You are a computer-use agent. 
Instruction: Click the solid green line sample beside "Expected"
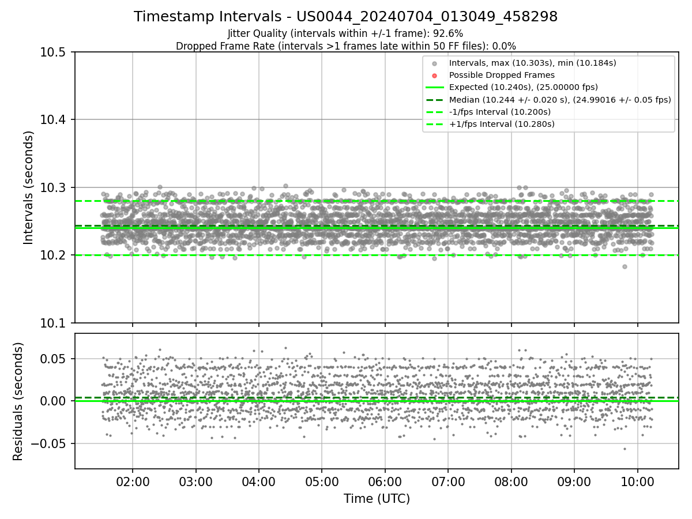[x=435, y=87]
